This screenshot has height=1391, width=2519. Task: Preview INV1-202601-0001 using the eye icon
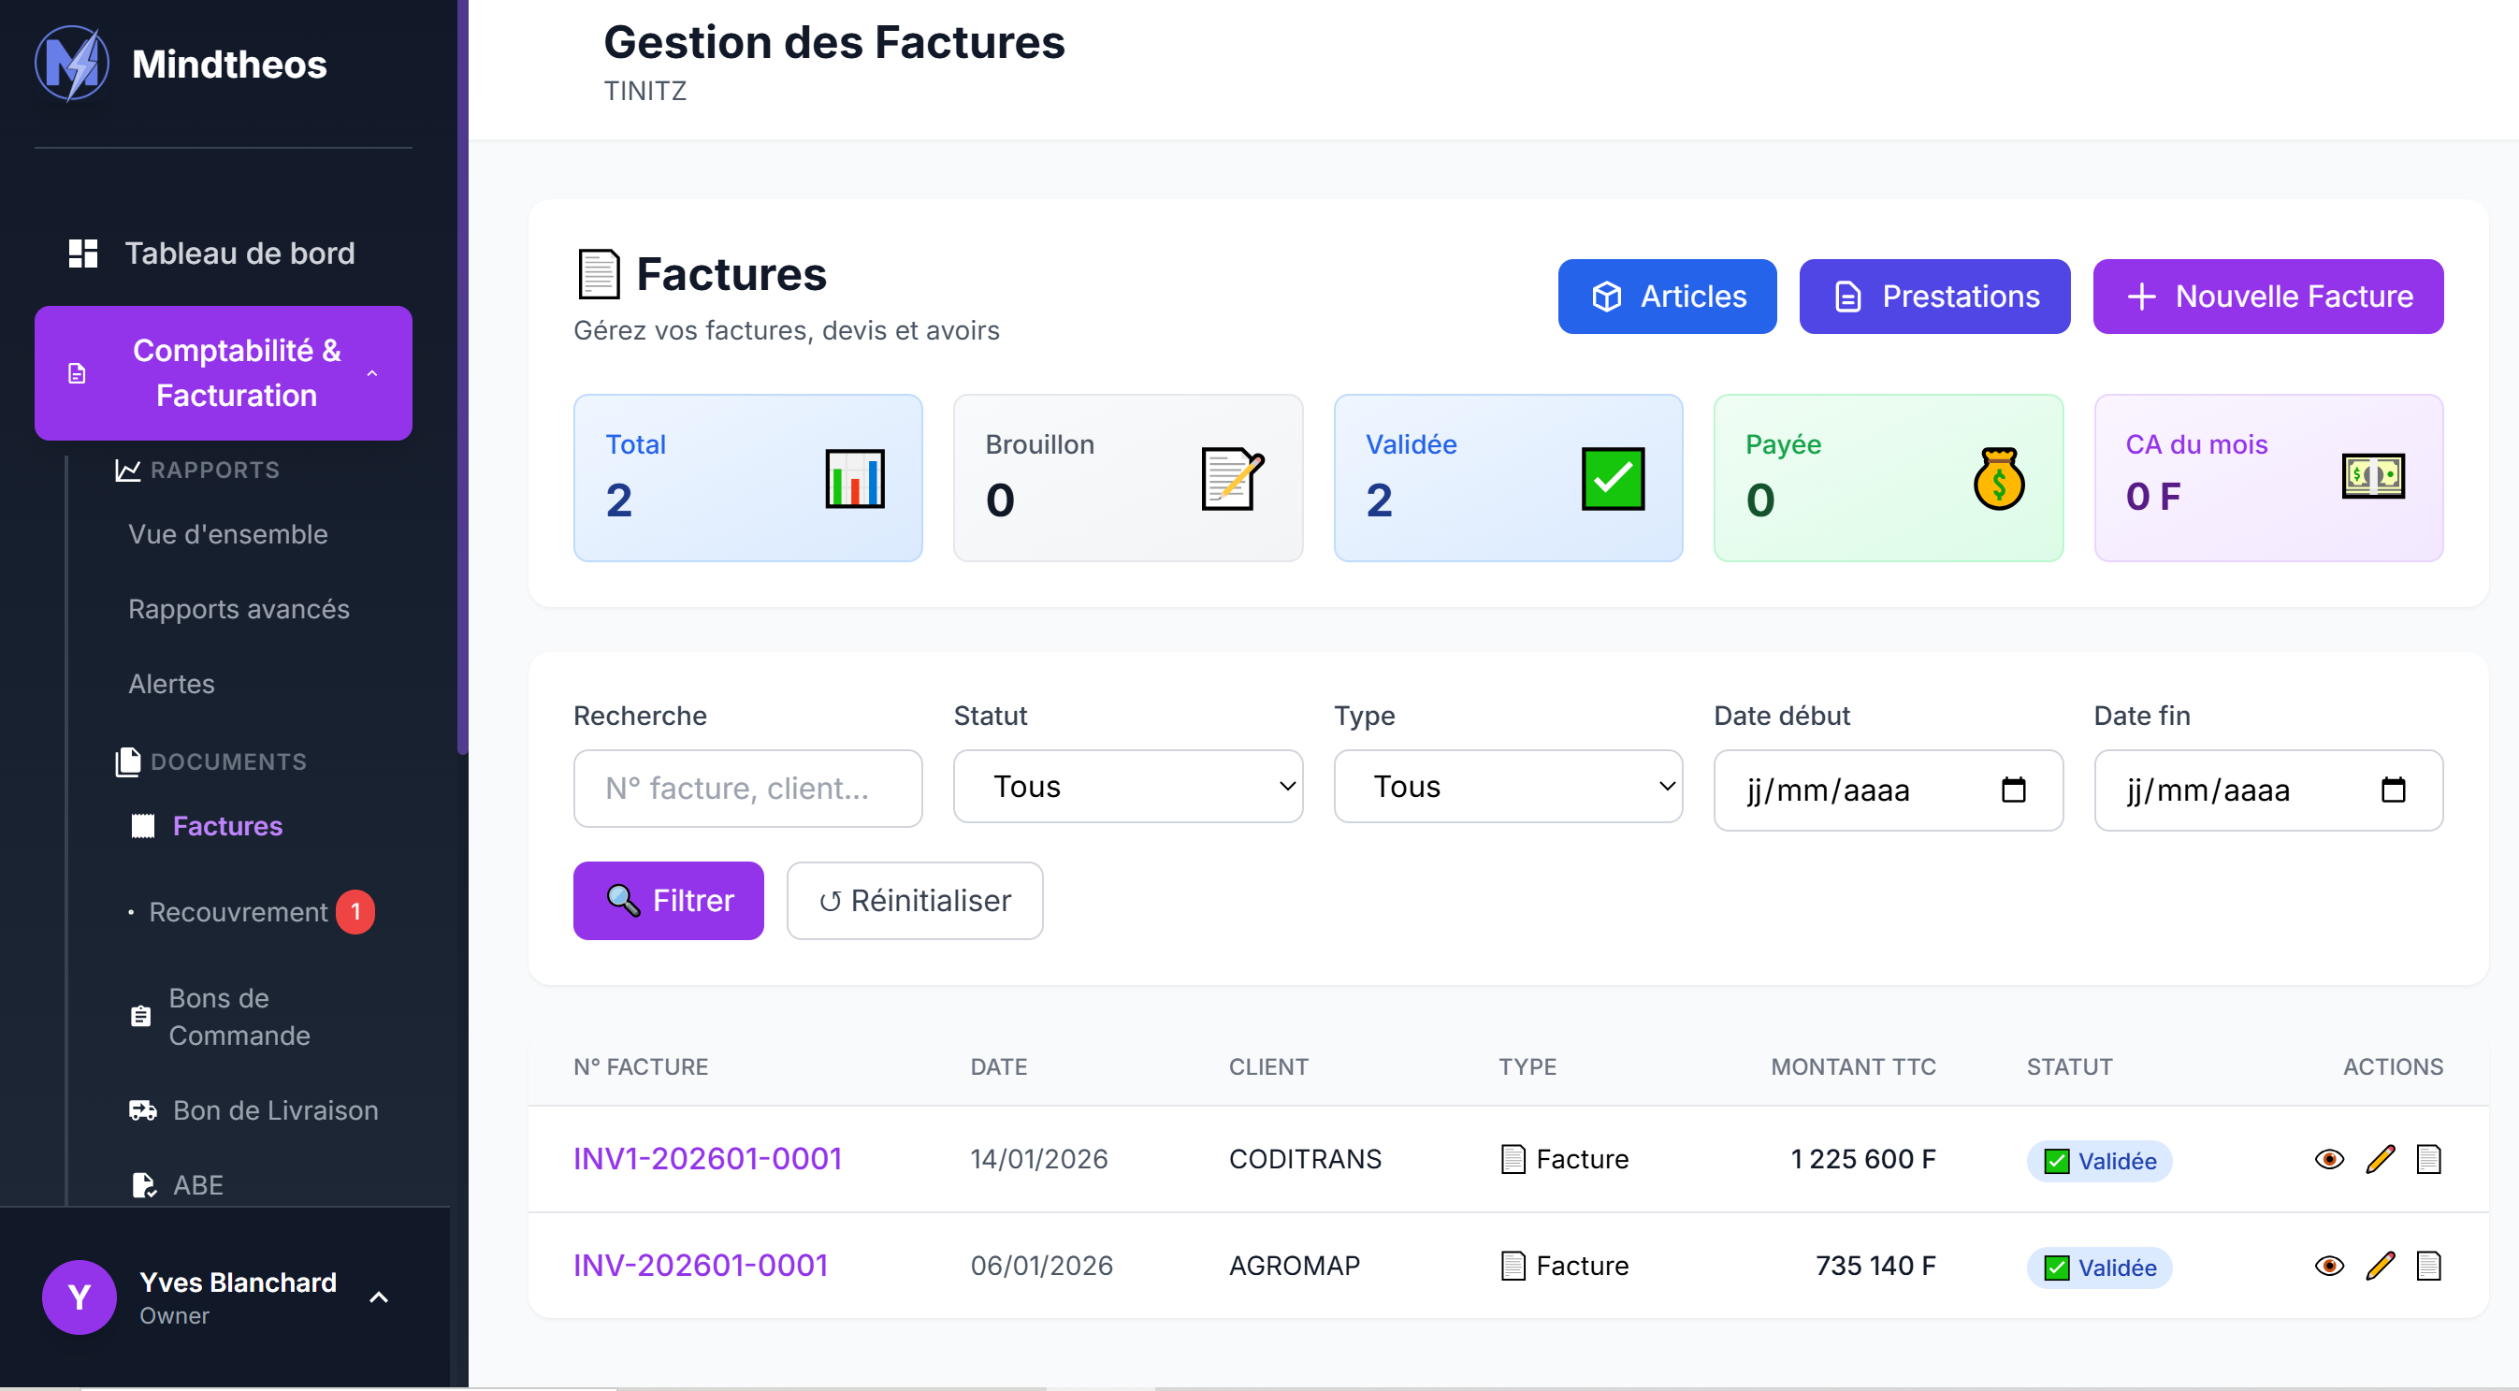2329,1159
